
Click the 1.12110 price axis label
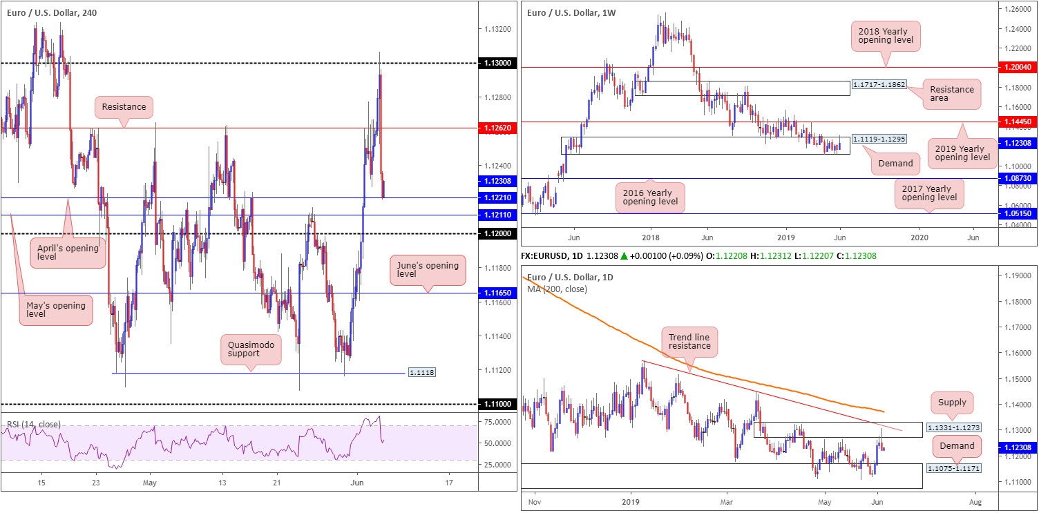498,215
